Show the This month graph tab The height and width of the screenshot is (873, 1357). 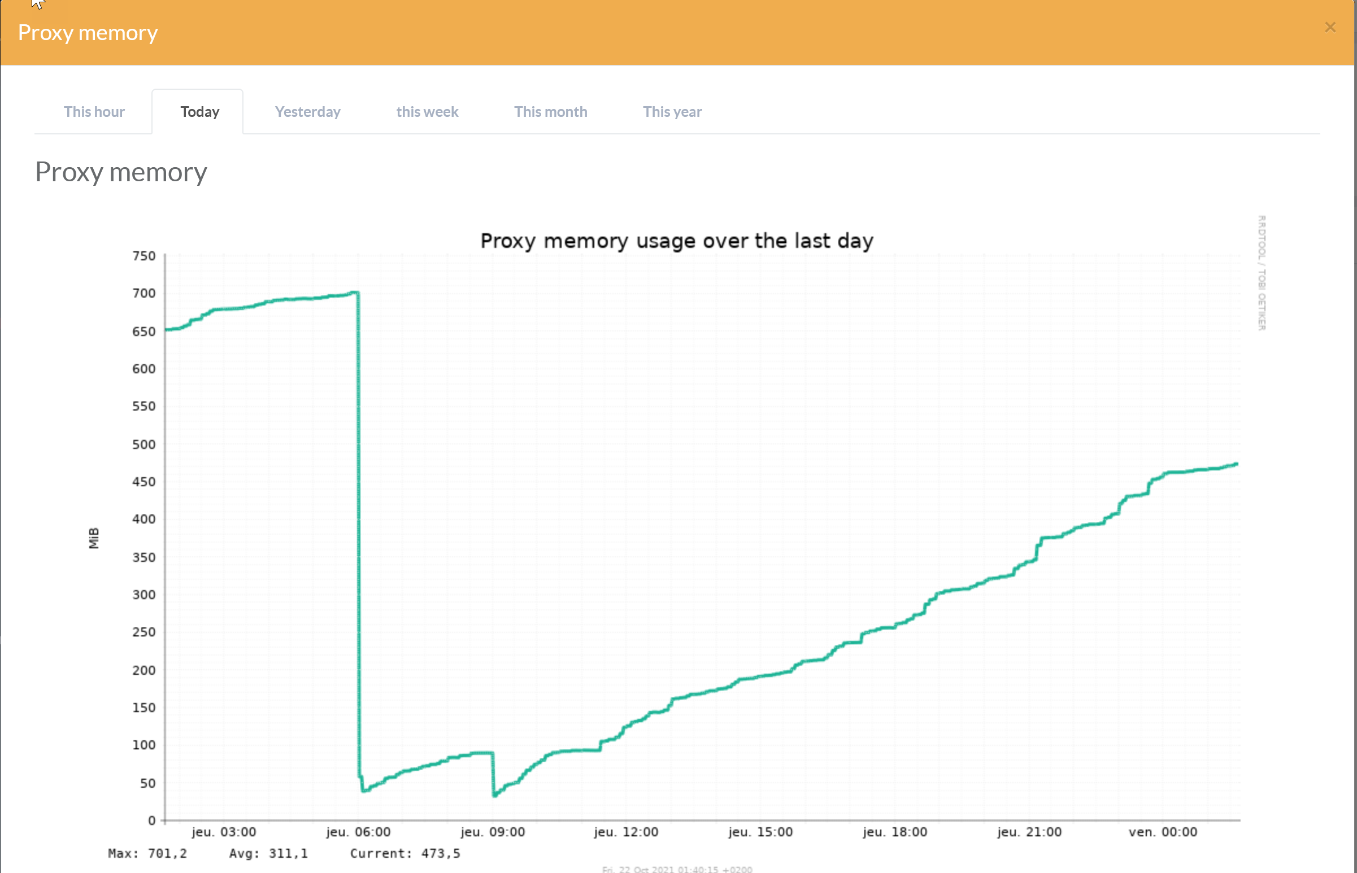(550, 112)
